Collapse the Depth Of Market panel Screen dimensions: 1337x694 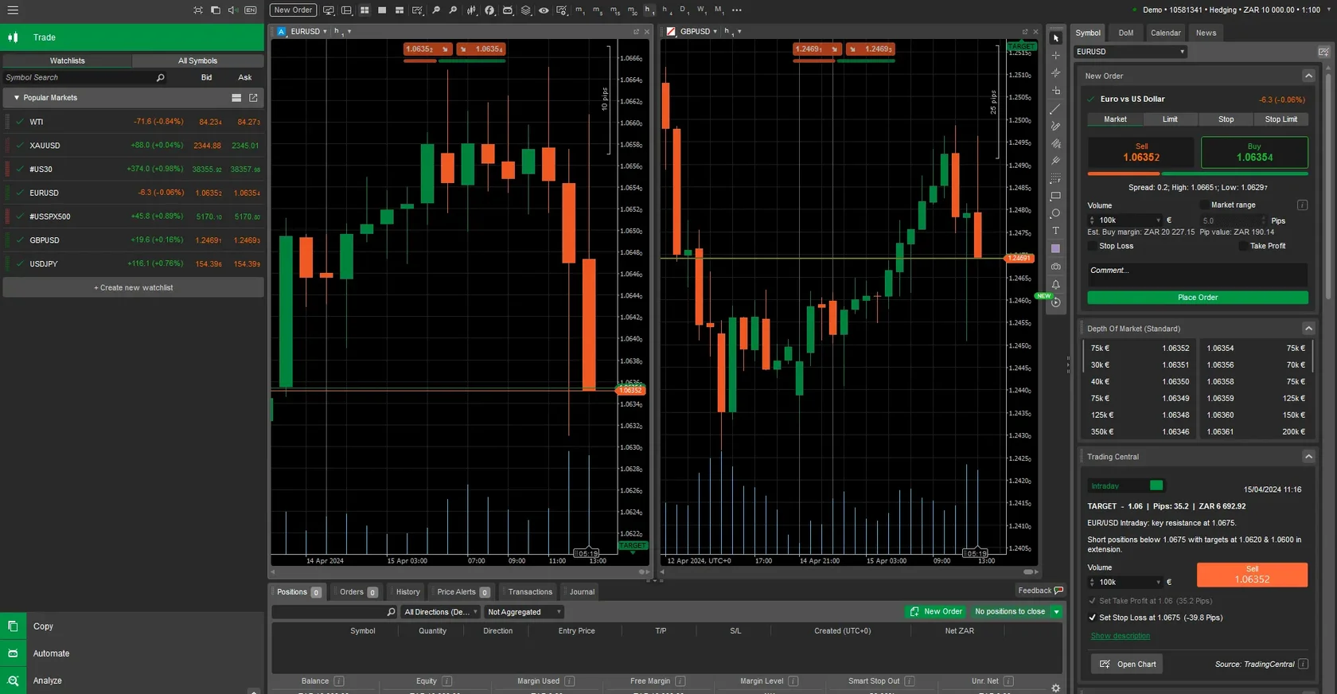[1308, 329]
